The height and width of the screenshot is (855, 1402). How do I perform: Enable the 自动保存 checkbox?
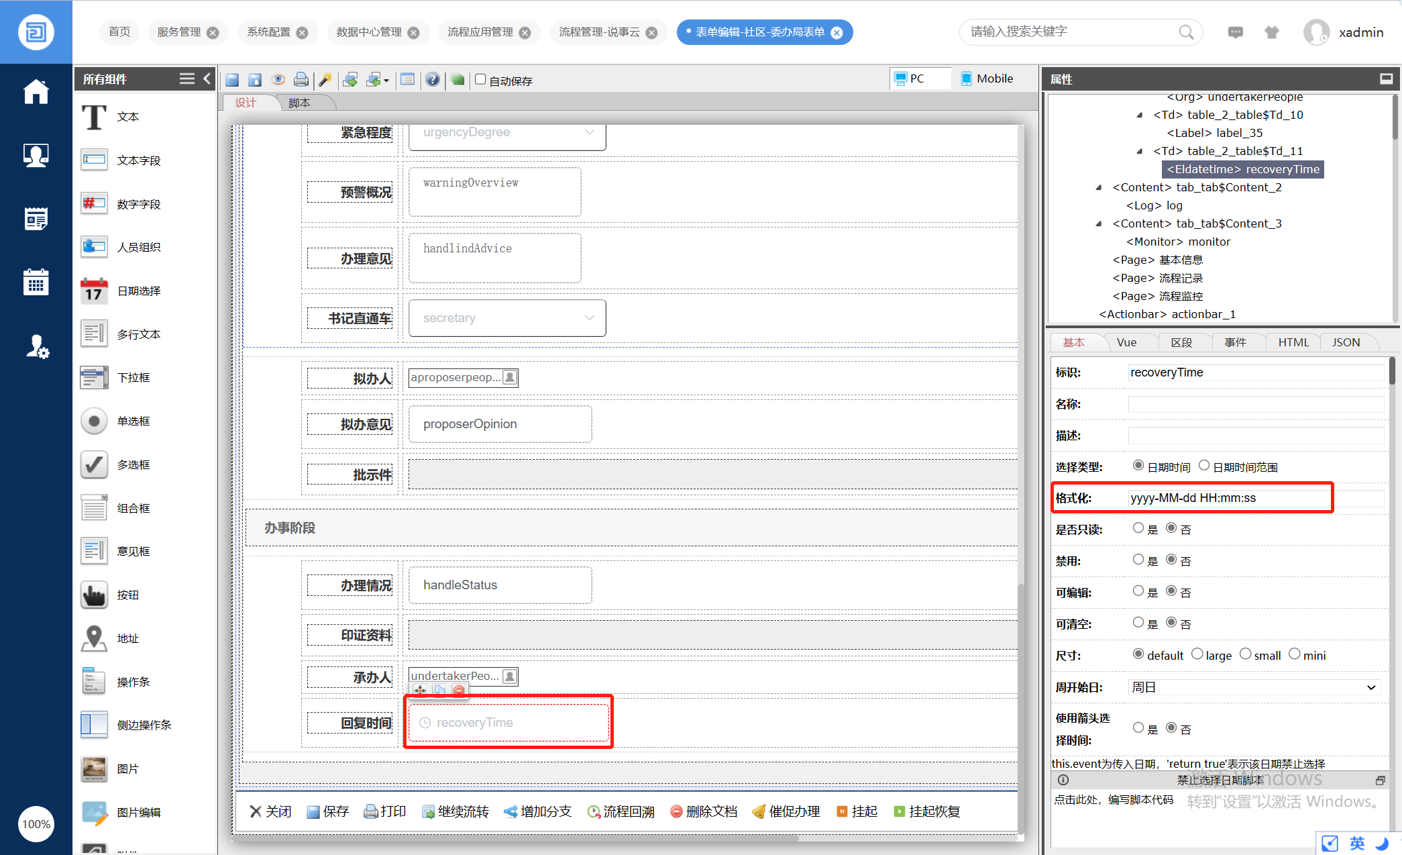pyautogui.click(x=480, y=80)
